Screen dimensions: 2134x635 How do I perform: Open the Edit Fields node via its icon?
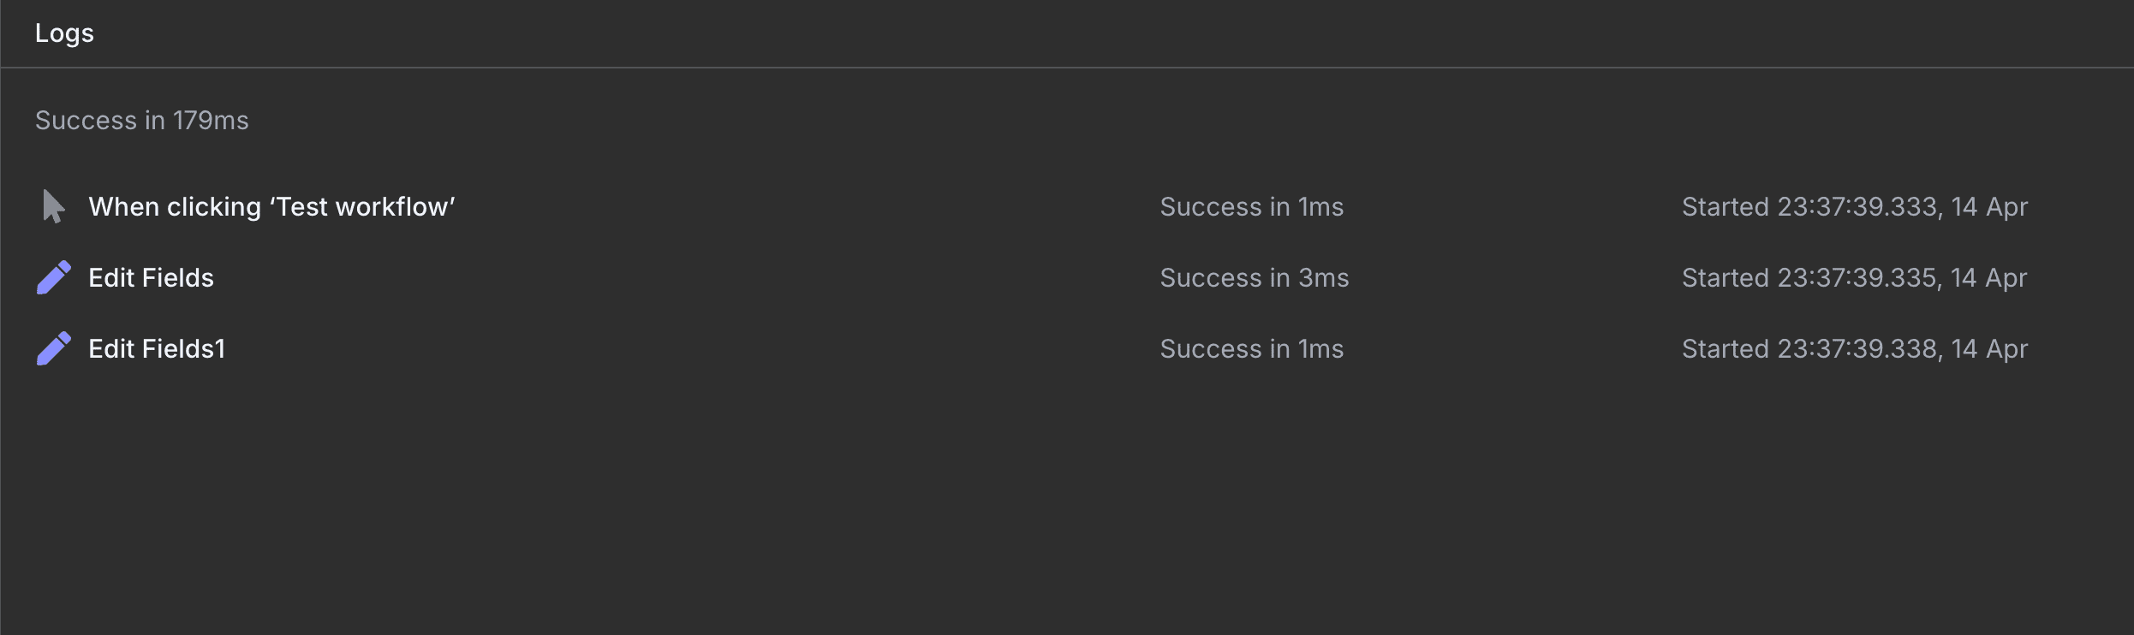coord(51,277)
